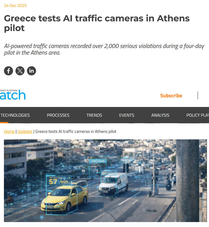Image resolution: width=209 pixels, height=227 pixels.
Task: Click the 24 Dec 2025 date
Action: coord(15,5)
